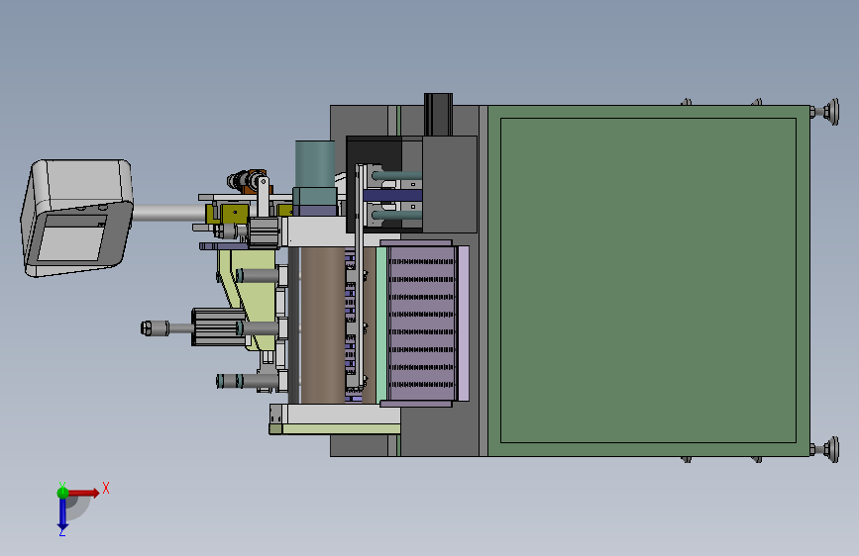Click the red X label on the triad
Viewport: 859px width, 556px height.
pyautogui.click(x=106, y=488)
